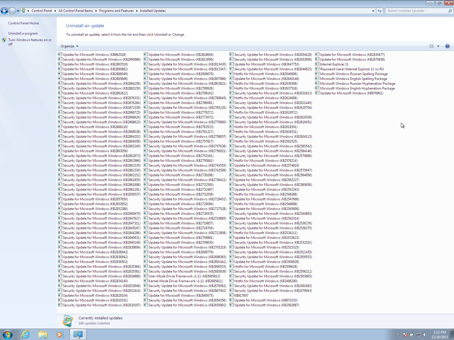This screenshot has width=454, height=340.
Task: Open Action Center flag tray icon
Action: 405,335
